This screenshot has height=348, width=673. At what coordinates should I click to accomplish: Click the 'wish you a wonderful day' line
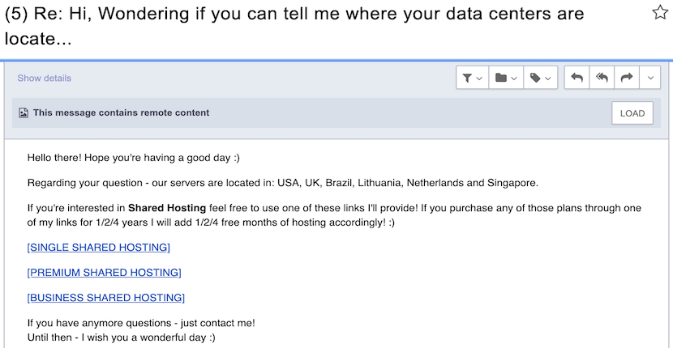tap(122, 337)
